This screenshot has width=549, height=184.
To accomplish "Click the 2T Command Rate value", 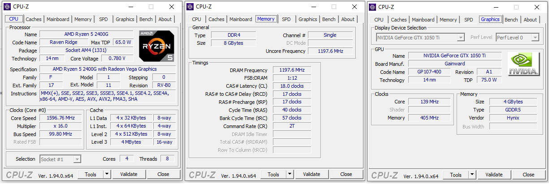I will 292,126.
